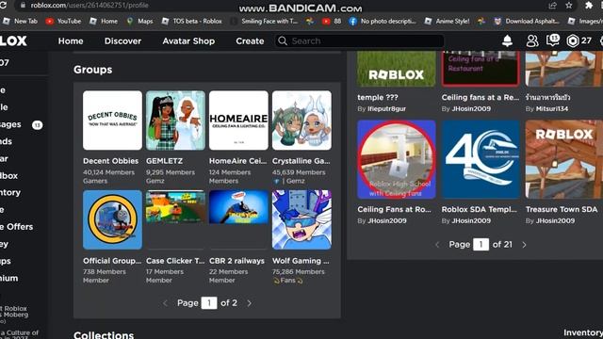
Task: Open the chat messages icon
Action: [553, 40]
